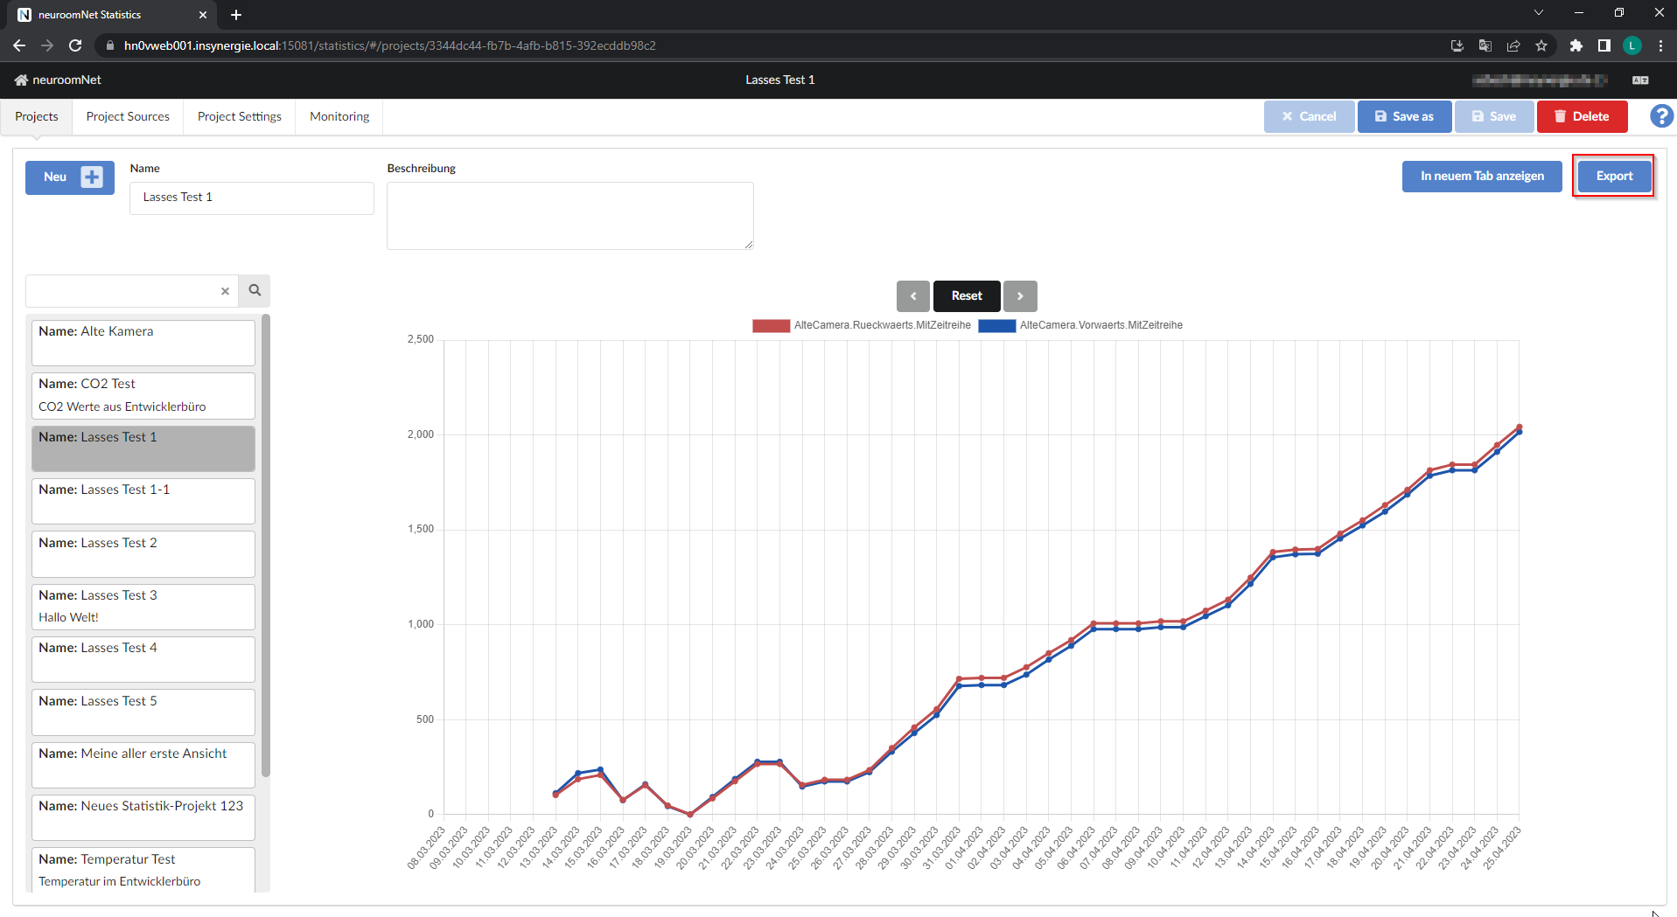The image size is (1677, 917).
Task: Switch to the Monitoring tab
Action: (339, 115)
